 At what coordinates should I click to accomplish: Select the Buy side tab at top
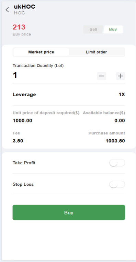(113, 30)
